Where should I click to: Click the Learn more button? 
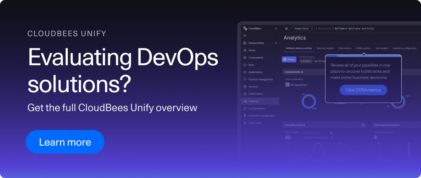(x=65, y=142)
